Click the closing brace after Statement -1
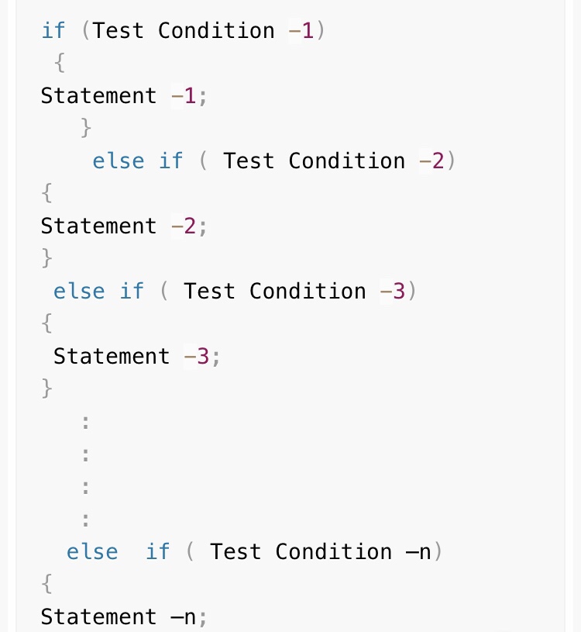 pyautogui.click(x=85, y=128)
